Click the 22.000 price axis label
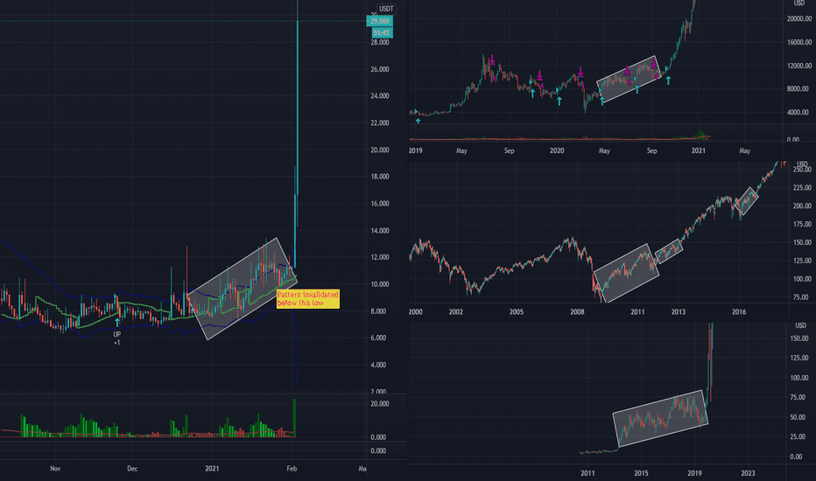 coord(380,122)
